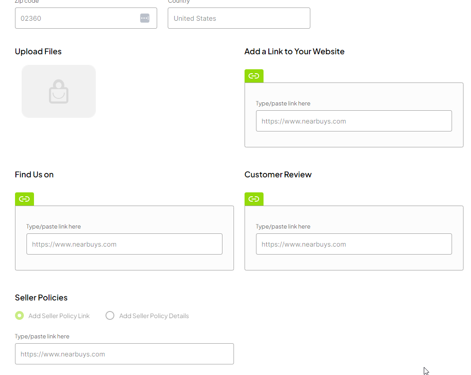Click the Country field showing United States

click(x=239, y=18)
